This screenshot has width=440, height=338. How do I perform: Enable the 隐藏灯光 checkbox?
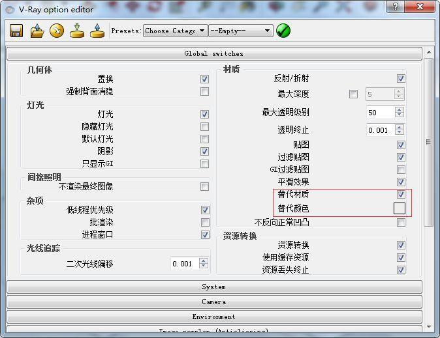point(204,126)
